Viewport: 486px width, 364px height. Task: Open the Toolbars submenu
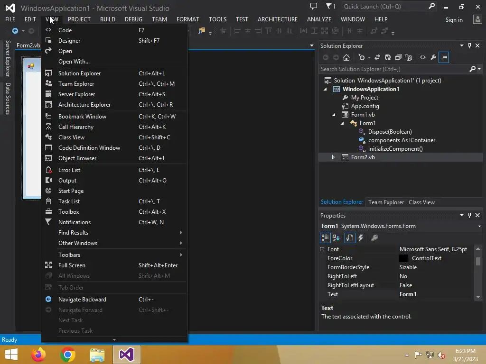[x=114, y=255]
